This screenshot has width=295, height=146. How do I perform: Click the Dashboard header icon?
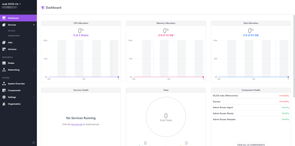43,8
